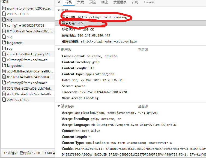Viewport: 206px width, 158px height.
Task: Click the Content-Length 313 header row
Action: (x=78, y=68)
